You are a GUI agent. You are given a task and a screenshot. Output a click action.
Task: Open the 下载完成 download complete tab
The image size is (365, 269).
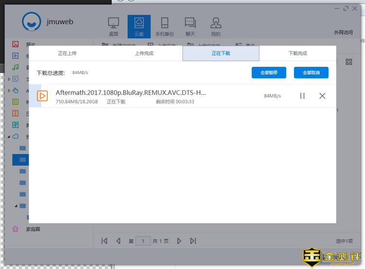298,53
